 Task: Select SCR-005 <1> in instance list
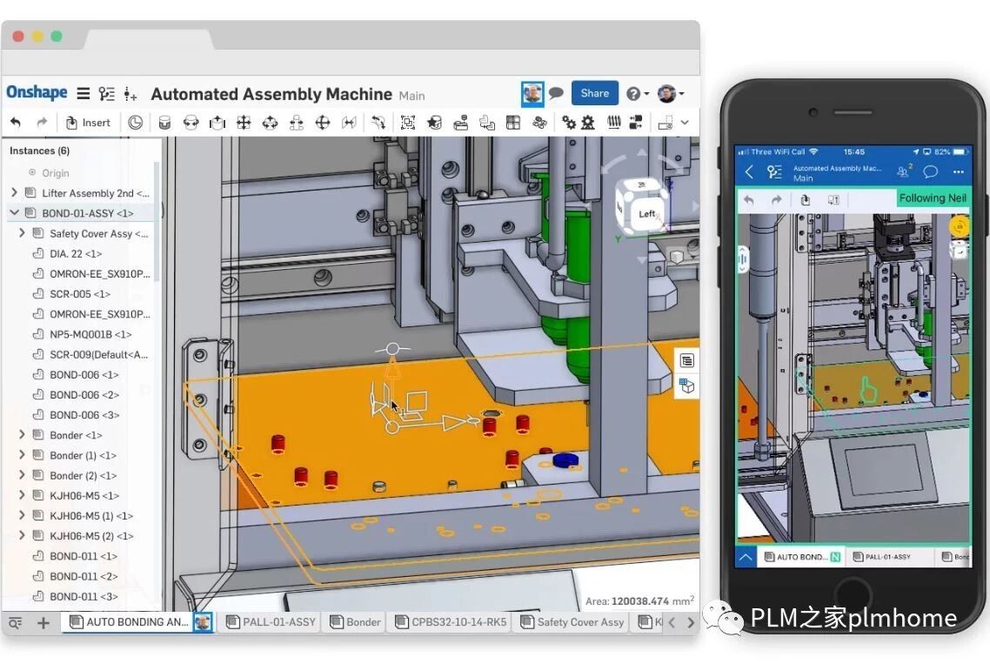[80, 294]
